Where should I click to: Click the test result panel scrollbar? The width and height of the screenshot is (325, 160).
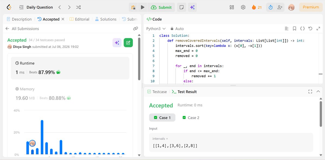click(321, 114)
